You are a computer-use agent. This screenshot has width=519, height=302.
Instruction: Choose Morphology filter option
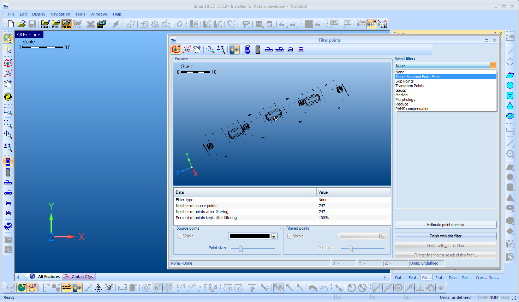click(446, 99)
